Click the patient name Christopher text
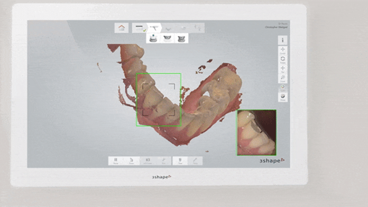Viewport: 368px width, 207px height. coord(276,27)
